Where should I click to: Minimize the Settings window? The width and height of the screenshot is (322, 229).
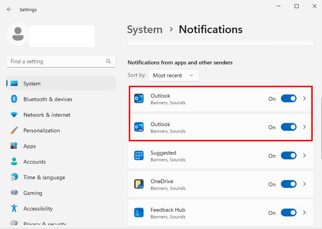(279, 6)
